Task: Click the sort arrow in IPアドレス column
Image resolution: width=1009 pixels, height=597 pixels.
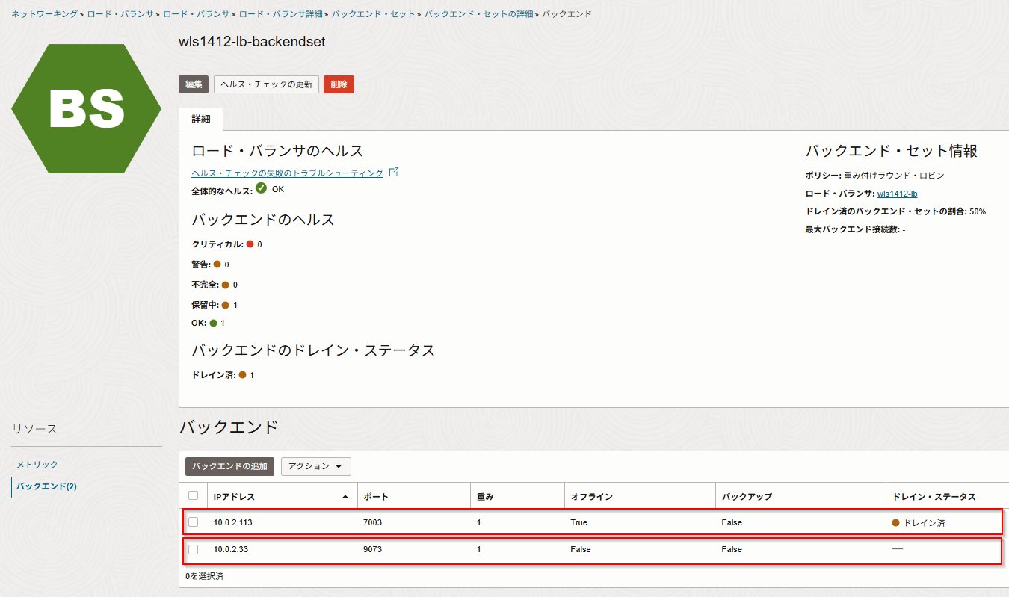Action: 345,497
